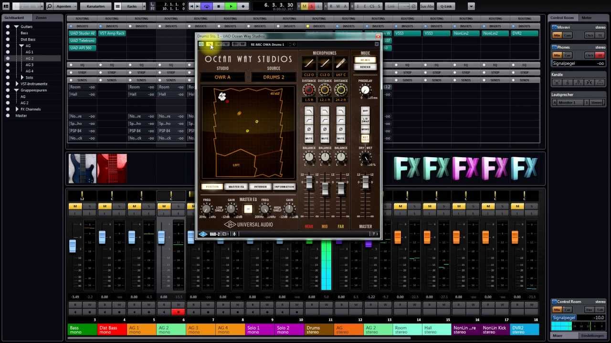Screen dimensions: 611x343
Task: Click the fourth Kanäle icon in Control Room
Action: click(589, 82)
